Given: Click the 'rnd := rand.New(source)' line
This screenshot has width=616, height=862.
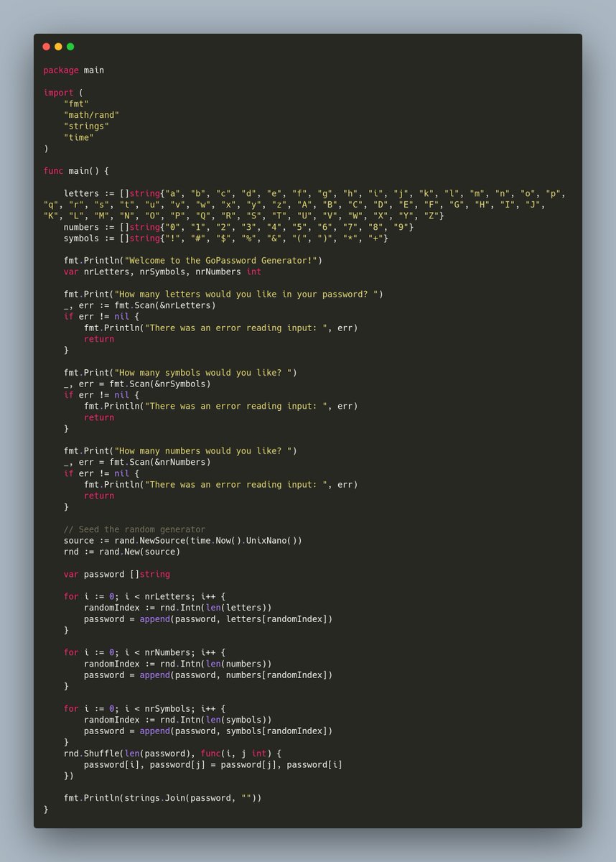Looking at the screenshot, I should (x=122, y=551).
